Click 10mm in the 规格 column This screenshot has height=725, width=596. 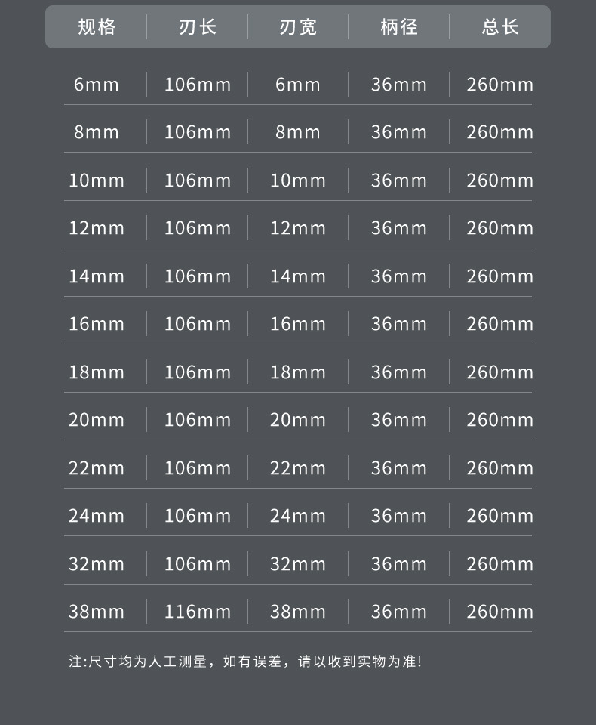tap(97, 180)
